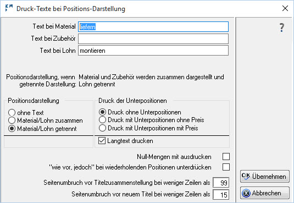
Task: Select 'Druck ohne Unterpositionen' option
Action: (x=102, y=112)
